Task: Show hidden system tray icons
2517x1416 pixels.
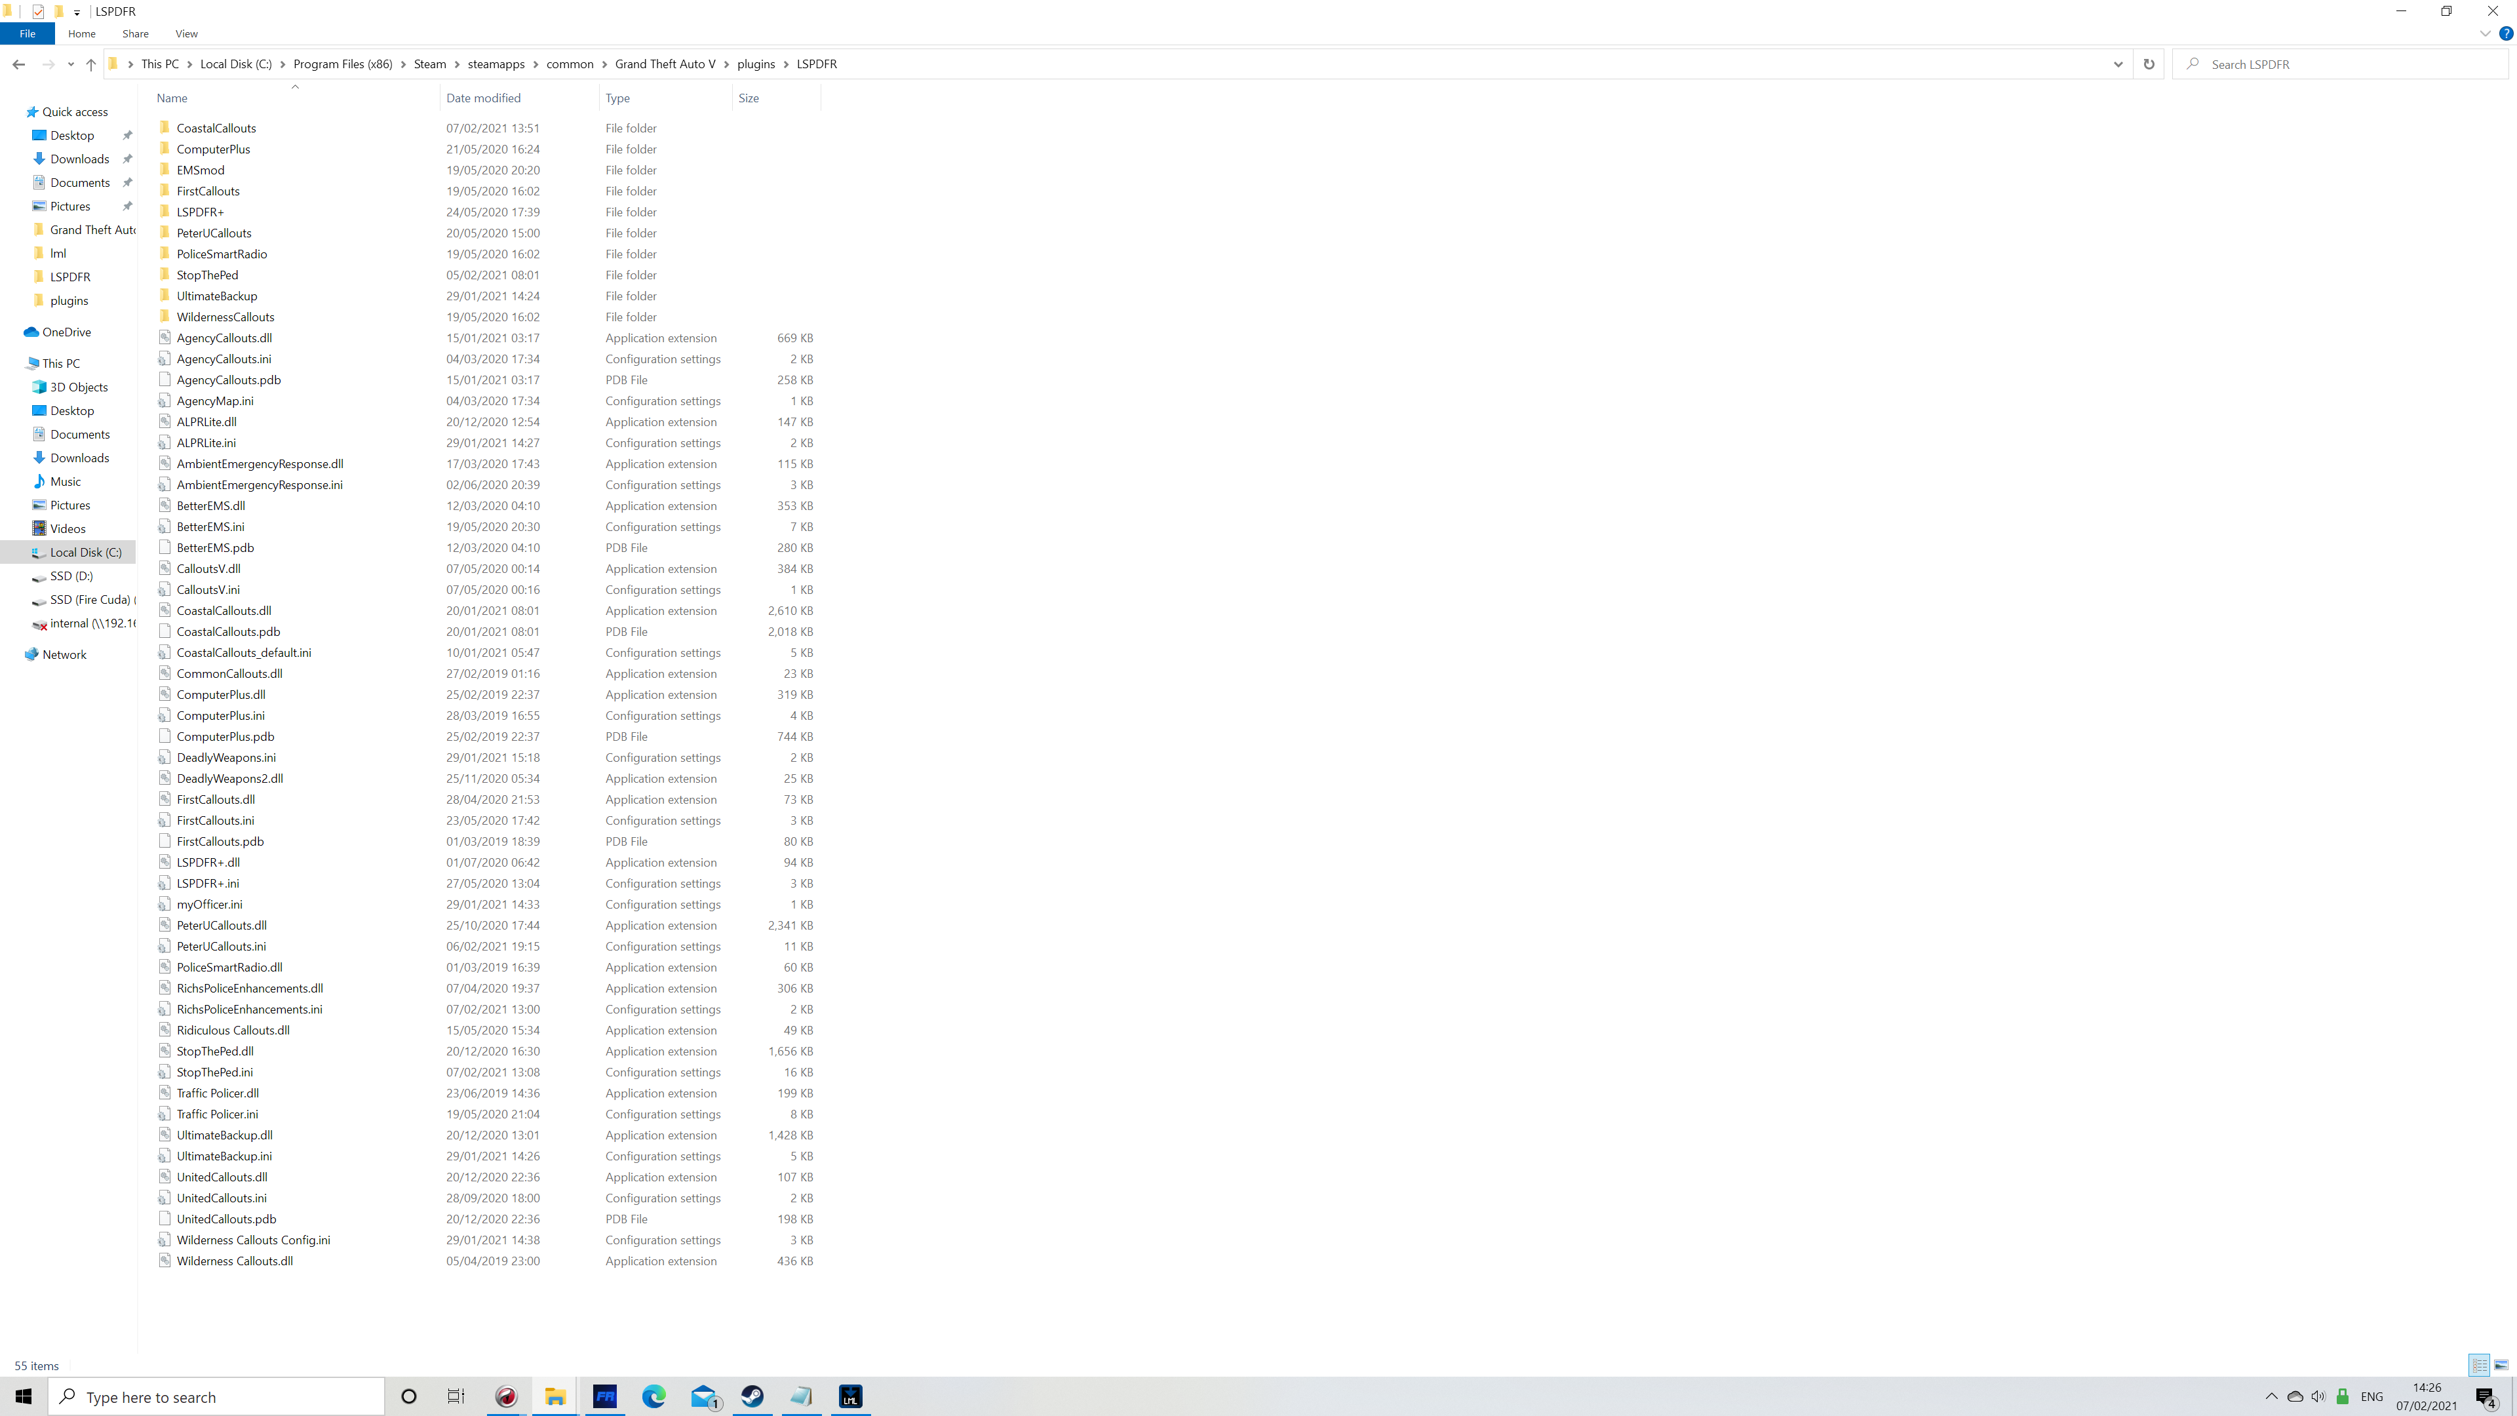Action: 2272,1396
